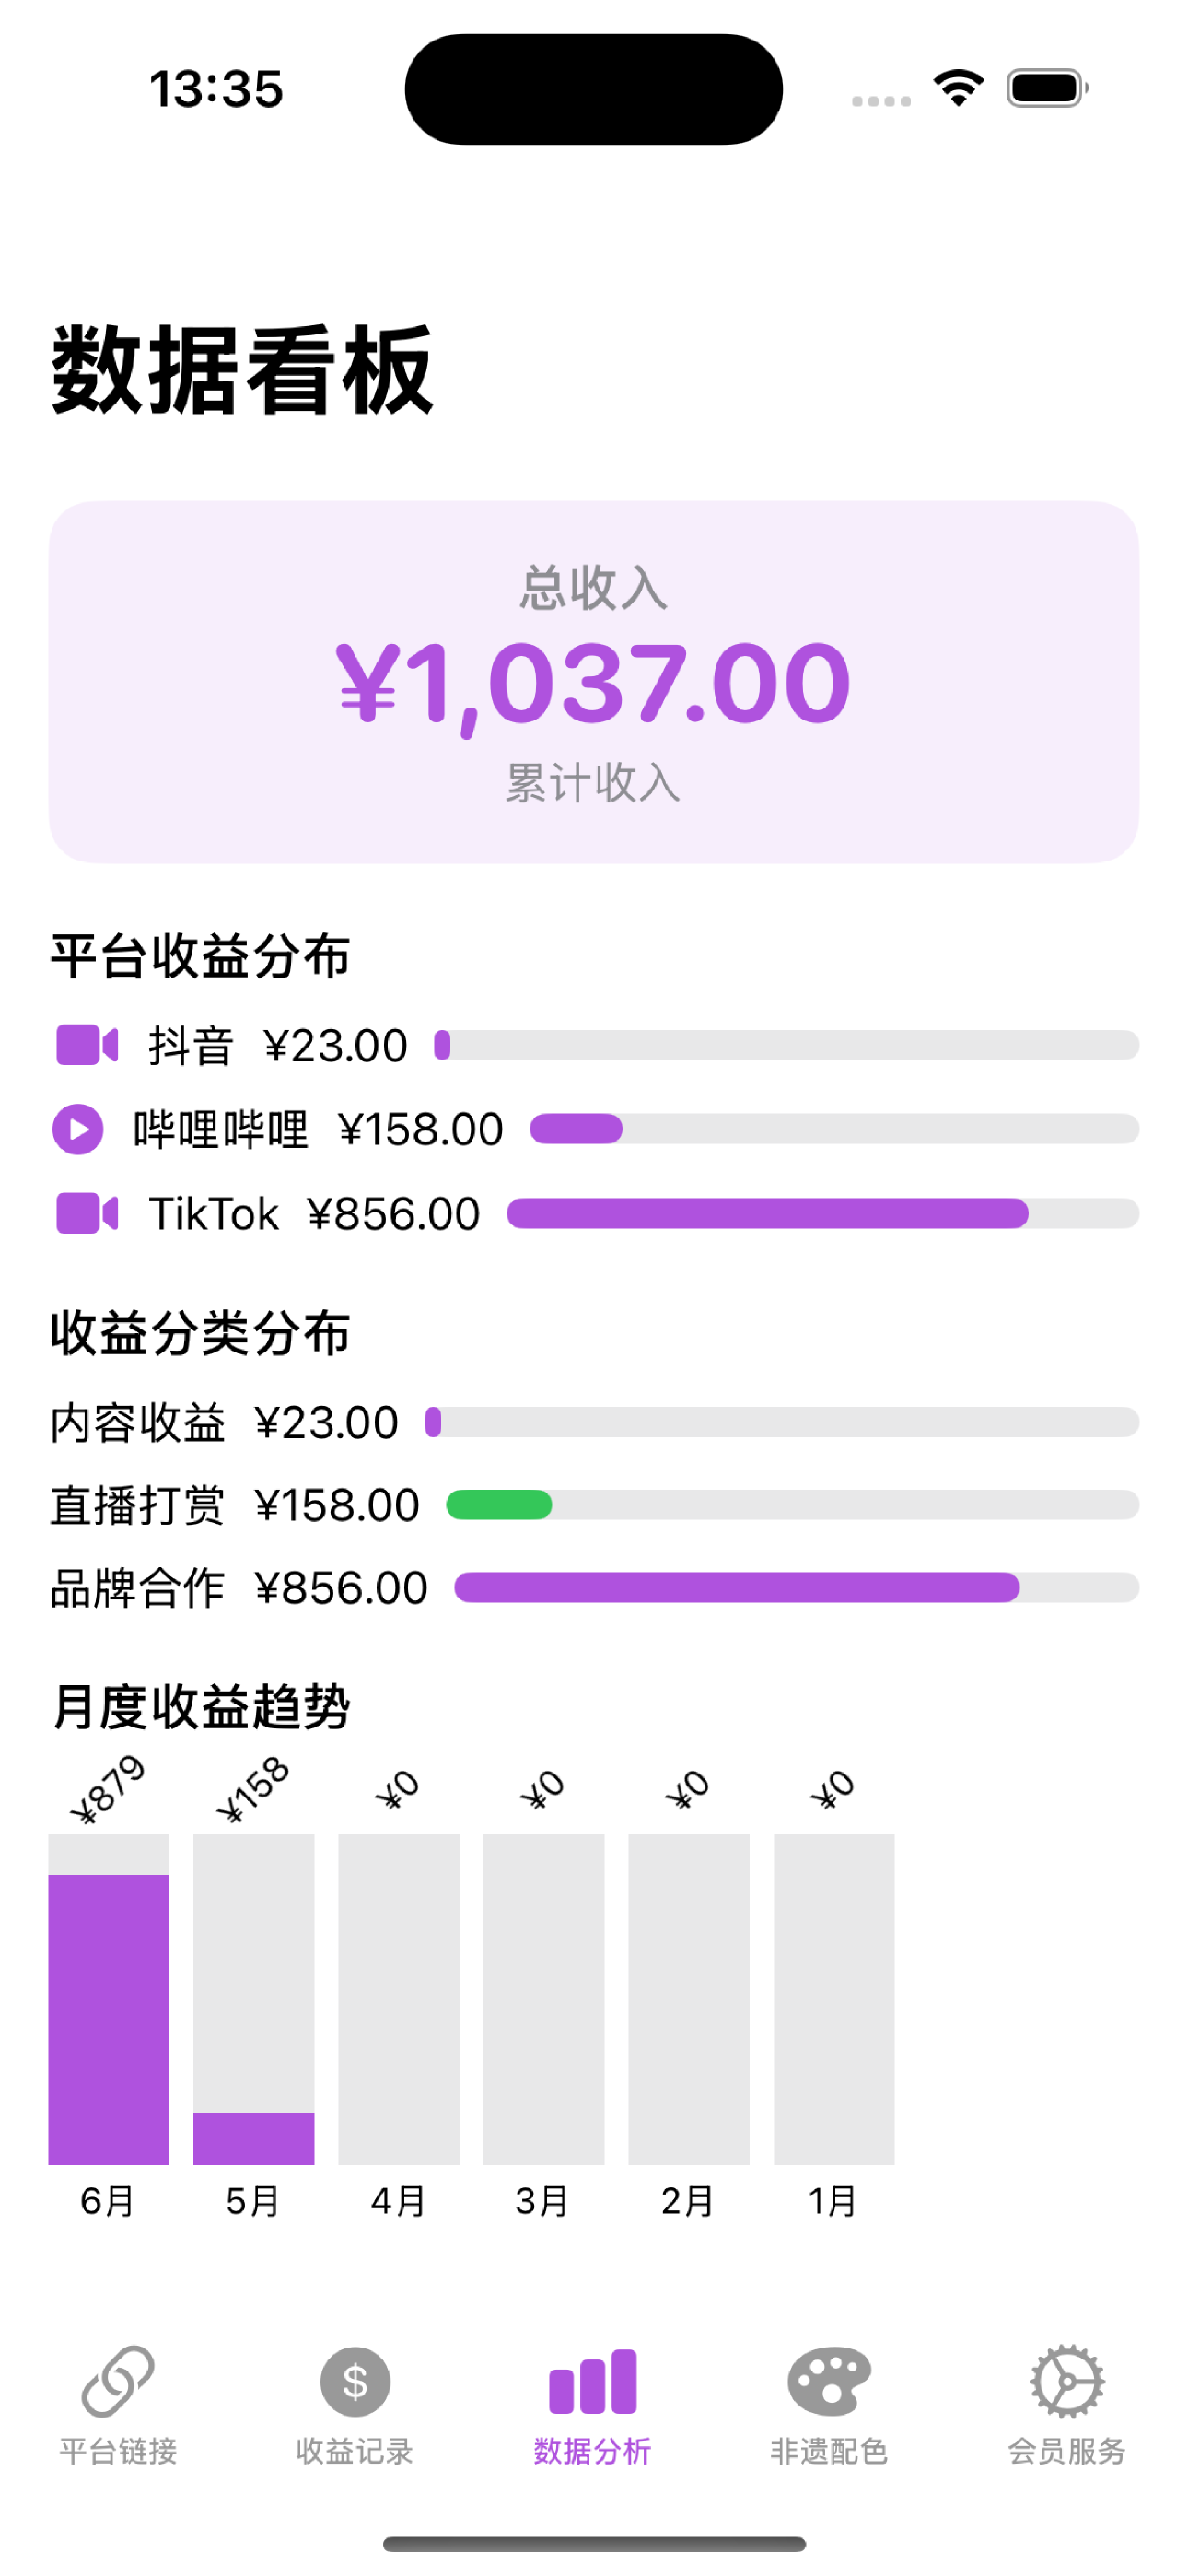The height and width of the screenshot is (2576, 1188).
Task: Click the 哔哩哔哩 play circle icon
Action: click(x=78, y=1129)
